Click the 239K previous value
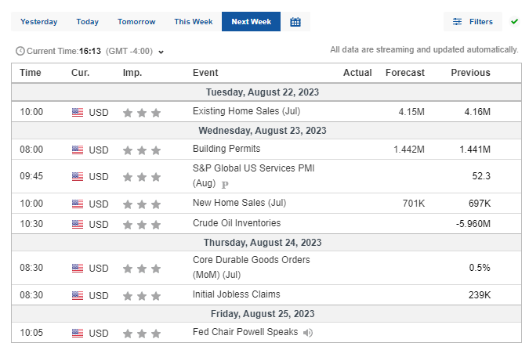 tap(480, 295)
